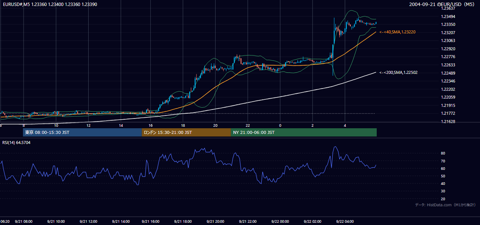Image resolution: width=480 pixels, height=225 pixels.
Task: Click hour tick 10 under the chart
Action: coord(56,125)
